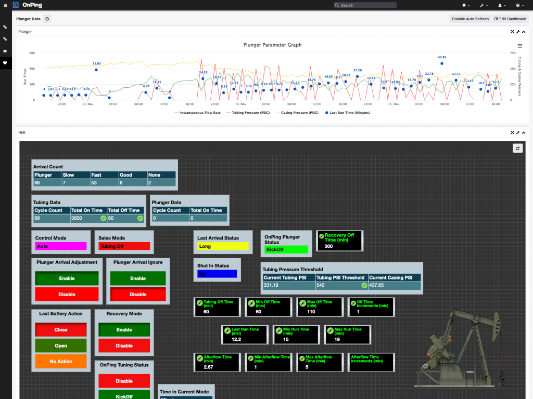Click Edit Dashboard button
Screen dimensions: 533x399
(x=510, y=19)
